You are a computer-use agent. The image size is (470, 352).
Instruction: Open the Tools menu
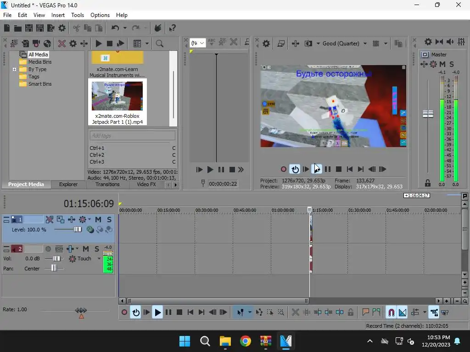[77, 15]
